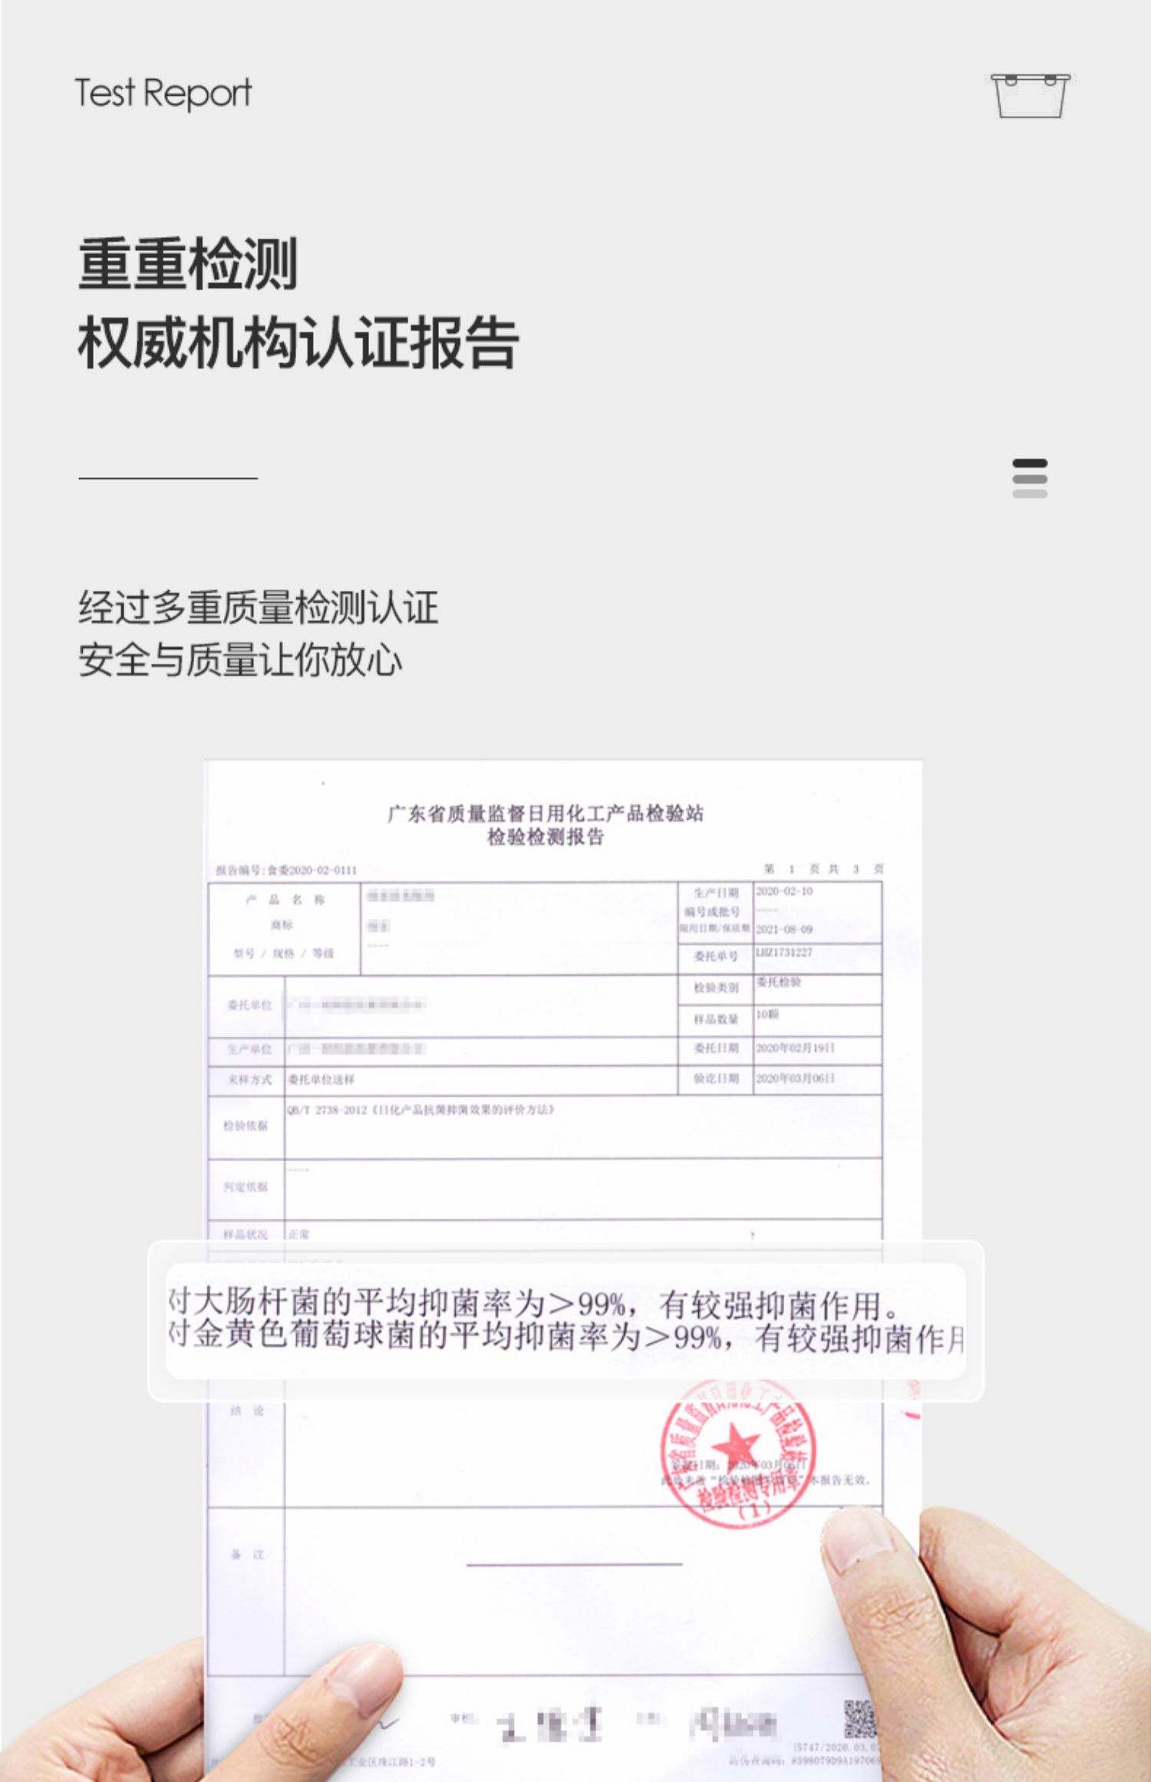1151x1782 pixels.
Task: Click the three-bar stacked menu icon
Action: point(1030,478)
